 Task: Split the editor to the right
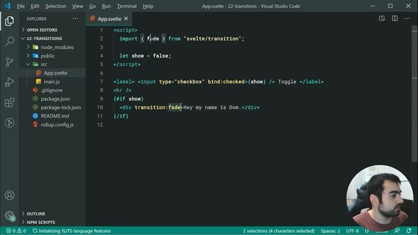(x=394, y=18)
